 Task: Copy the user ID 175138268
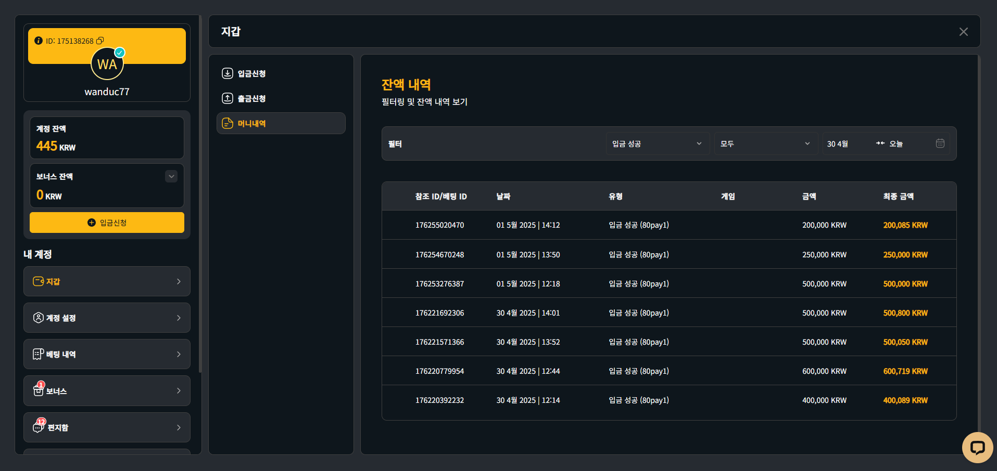click(x=100, y=41)
